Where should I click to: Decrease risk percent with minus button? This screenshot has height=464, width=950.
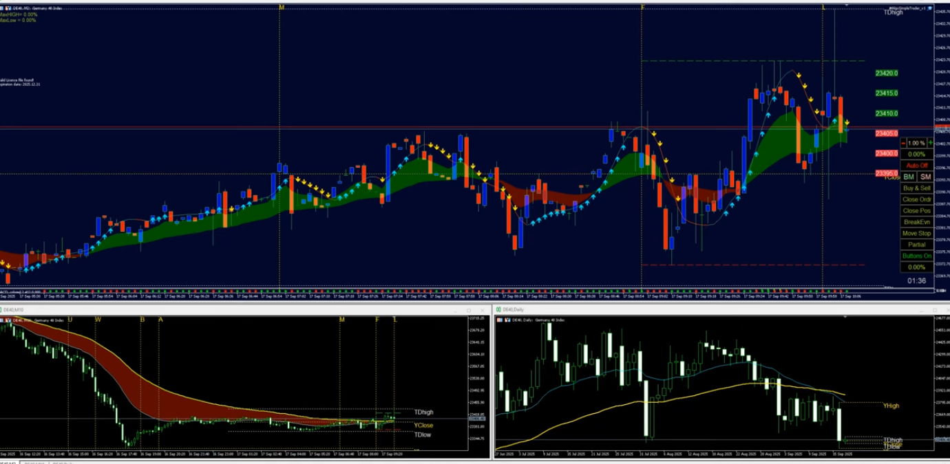[x=903, y=143]
